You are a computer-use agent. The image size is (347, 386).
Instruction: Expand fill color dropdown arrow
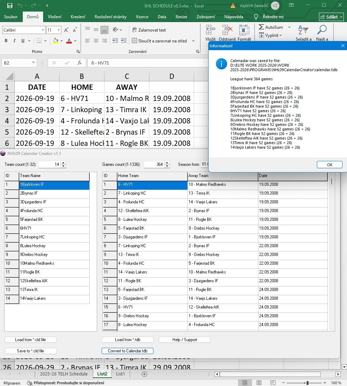pyautogui.click(x=61, y=41)
